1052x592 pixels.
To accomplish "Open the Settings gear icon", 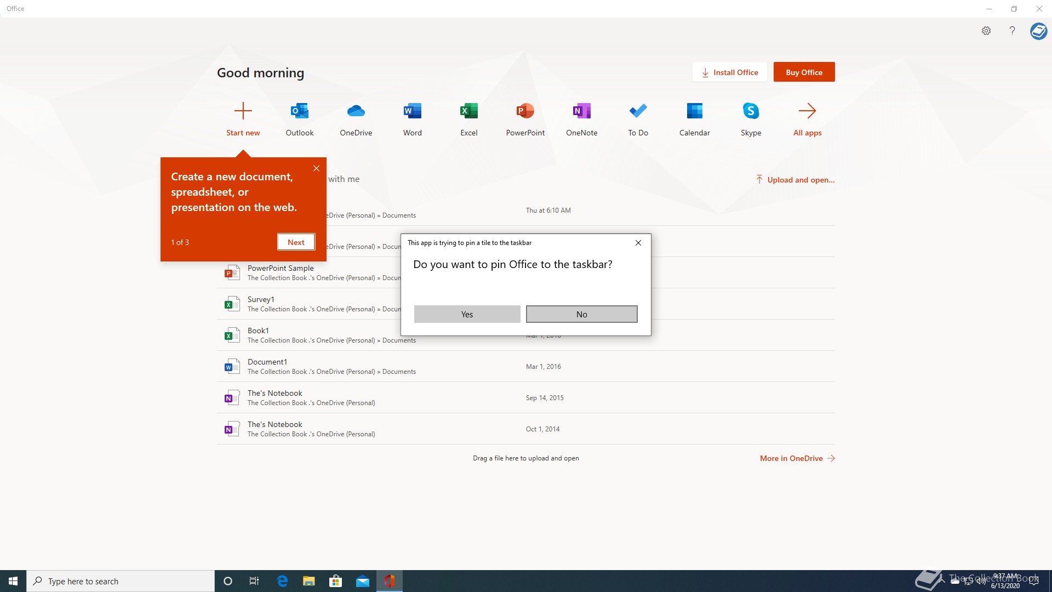I will click(x=986, y=31).
